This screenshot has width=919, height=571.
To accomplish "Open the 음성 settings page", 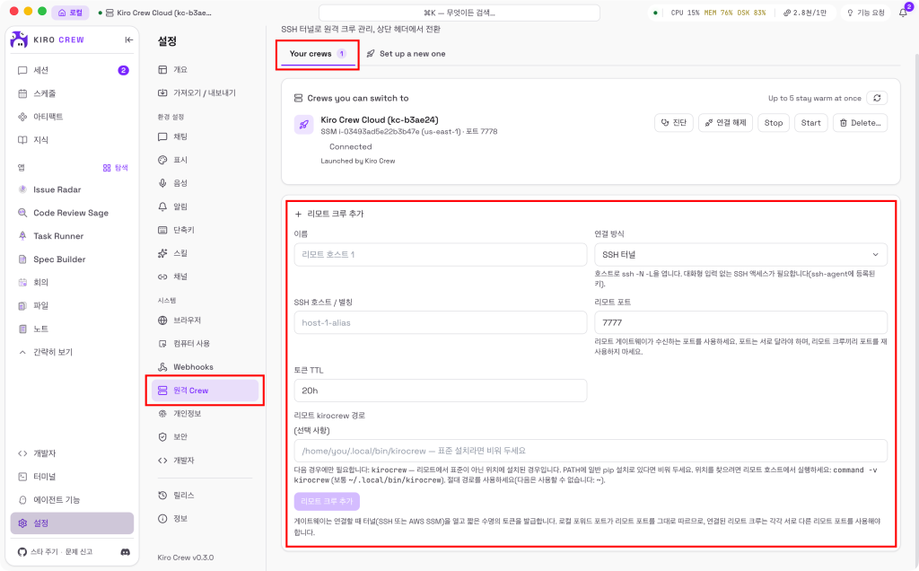I will pyautogui.click(x=205, y=183).
